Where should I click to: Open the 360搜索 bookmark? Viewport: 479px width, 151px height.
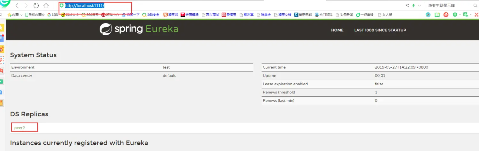90,15
